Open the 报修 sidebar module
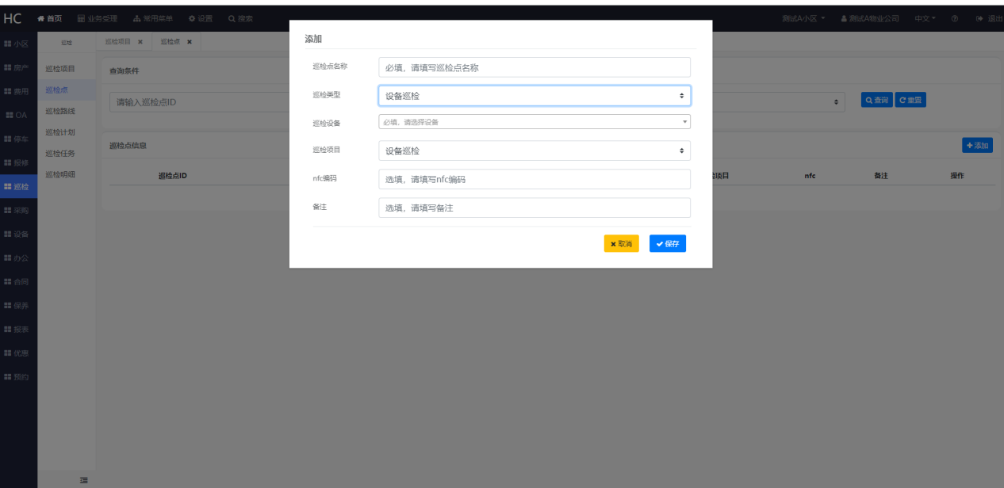1004x488 pixels. pos(17,162)
